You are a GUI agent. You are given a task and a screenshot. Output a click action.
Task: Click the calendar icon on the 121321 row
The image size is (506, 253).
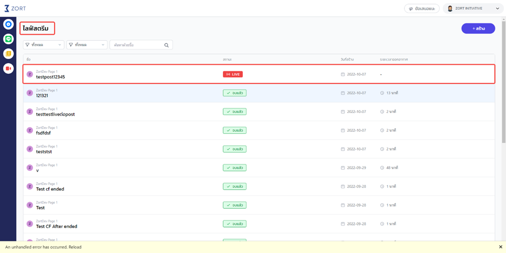343,93
